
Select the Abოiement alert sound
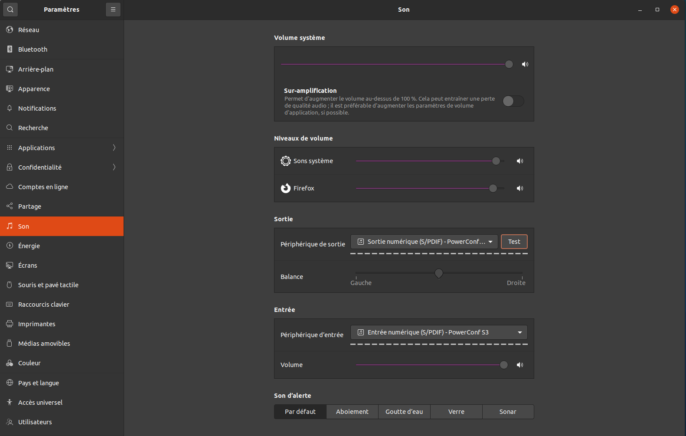coord(352,412)
